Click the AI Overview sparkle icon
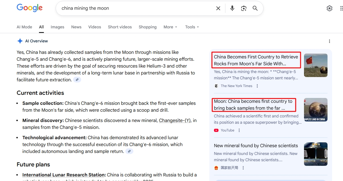This screenshot has width=343, height=181. tap(20, 41)
